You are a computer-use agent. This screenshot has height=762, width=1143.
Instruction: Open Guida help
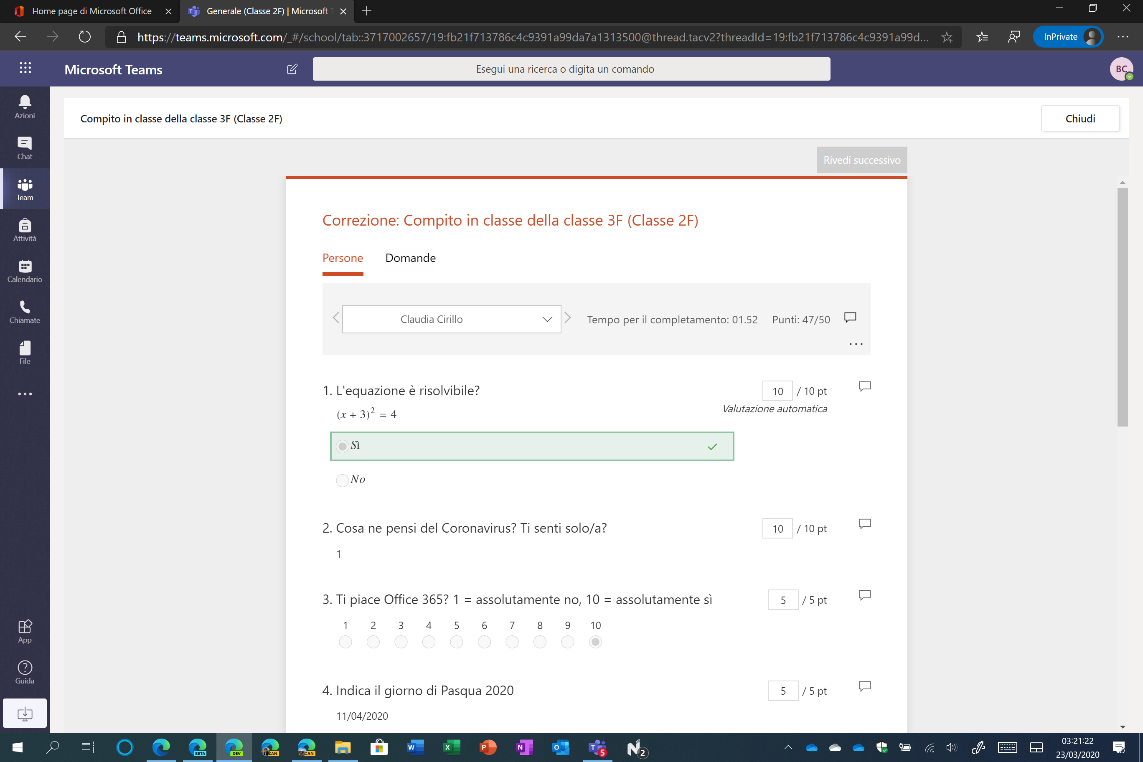coord(25,673)
